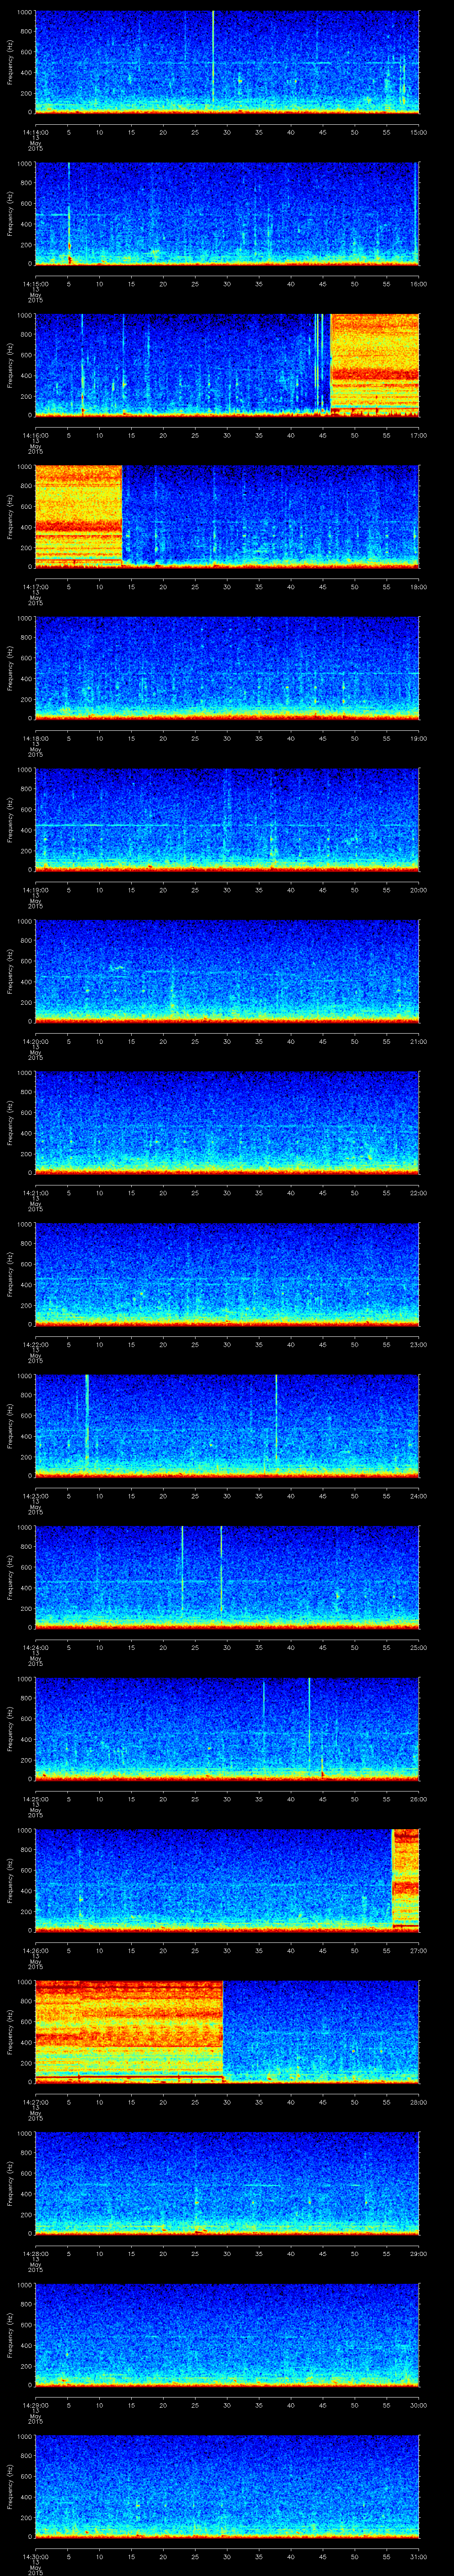Click the '14:29:00' start time label
Viewport: 454px width, 2576px height.
35,2404
